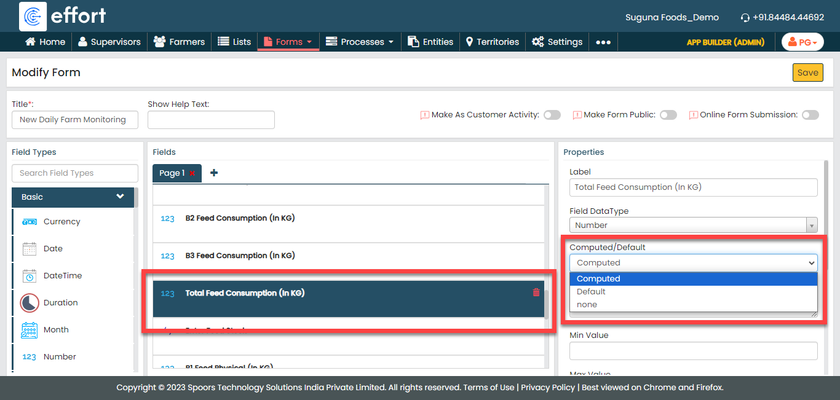Click the Min Value input field

[x=693, y=351]
